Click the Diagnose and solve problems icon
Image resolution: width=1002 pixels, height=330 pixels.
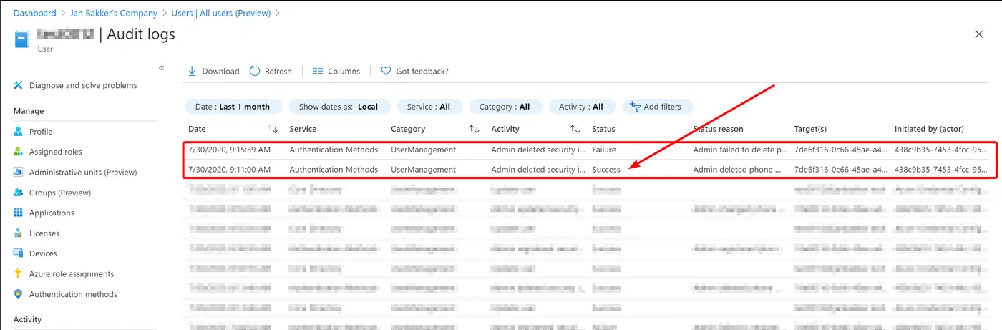coord(18,85)
